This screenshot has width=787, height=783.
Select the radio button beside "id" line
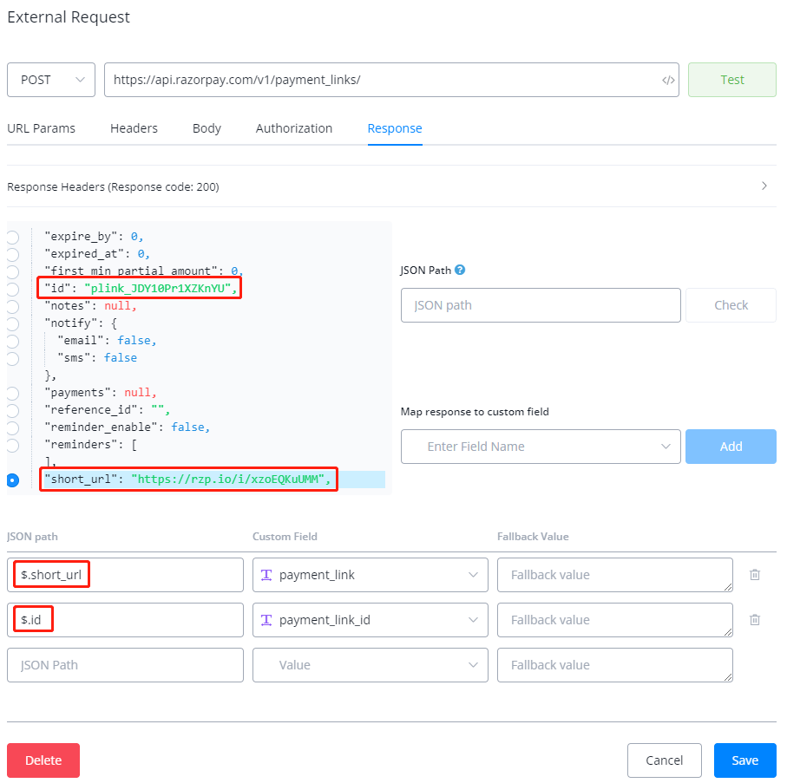point(12,289)
